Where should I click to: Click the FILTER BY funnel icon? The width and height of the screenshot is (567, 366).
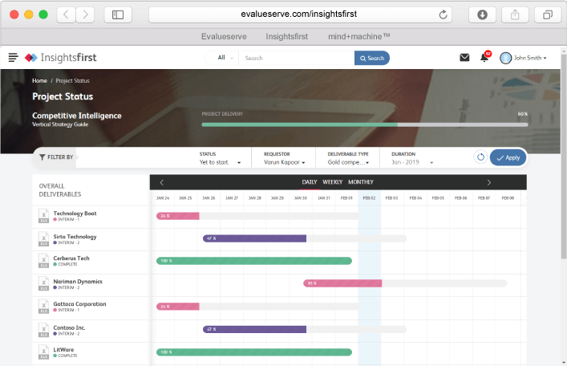[x=43, y=157]
